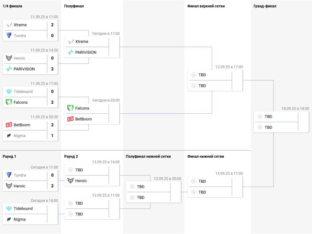Click the Nigma logo in the Раунд 1 match

9,219
